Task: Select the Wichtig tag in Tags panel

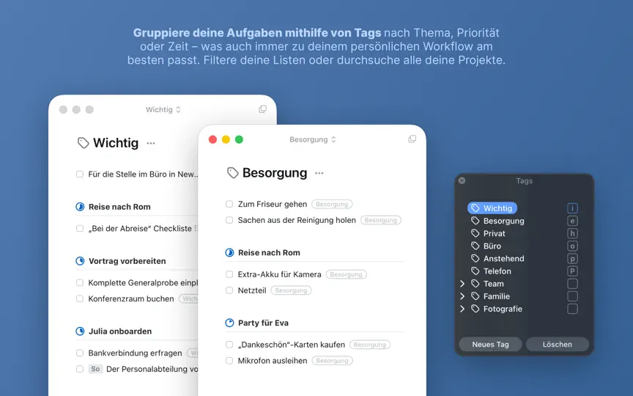Action: [x=492, y=208]
